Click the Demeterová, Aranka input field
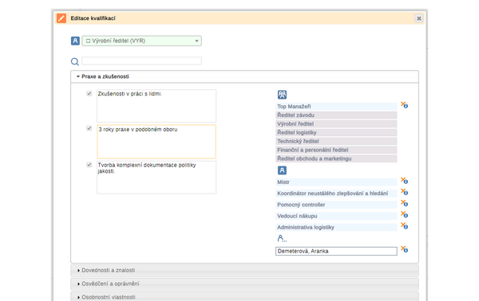 pyautogui.click(x=336, y=251)
